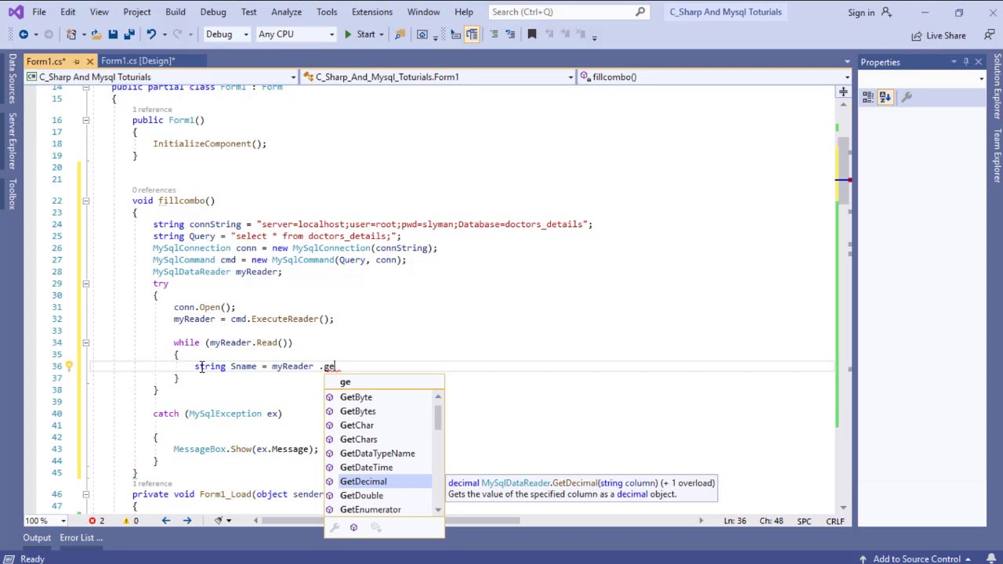Click the Undo toolbar icon

point(151,34)
